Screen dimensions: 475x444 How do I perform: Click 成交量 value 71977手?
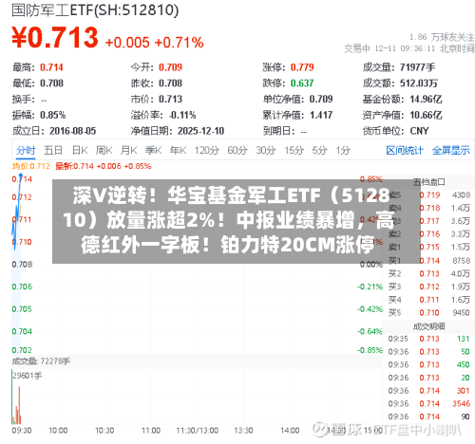pos(417,67)
